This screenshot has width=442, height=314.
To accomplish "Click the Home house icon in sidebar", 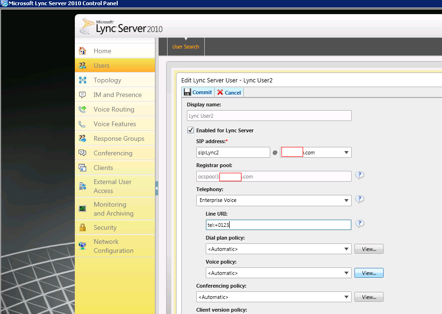I will (x=83, y=51).
